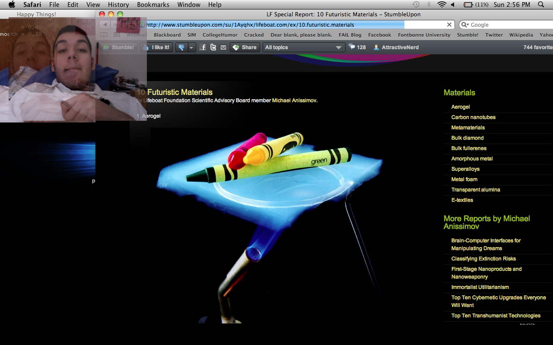Screen dimensions: 553x345
Task: Click the Wi-Fi status icon
Action: 441,5
